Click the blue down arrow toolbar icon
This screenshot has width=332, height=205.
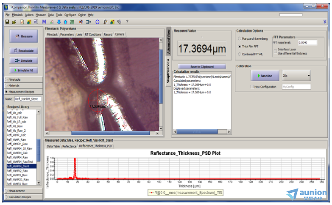pos(59,22)
